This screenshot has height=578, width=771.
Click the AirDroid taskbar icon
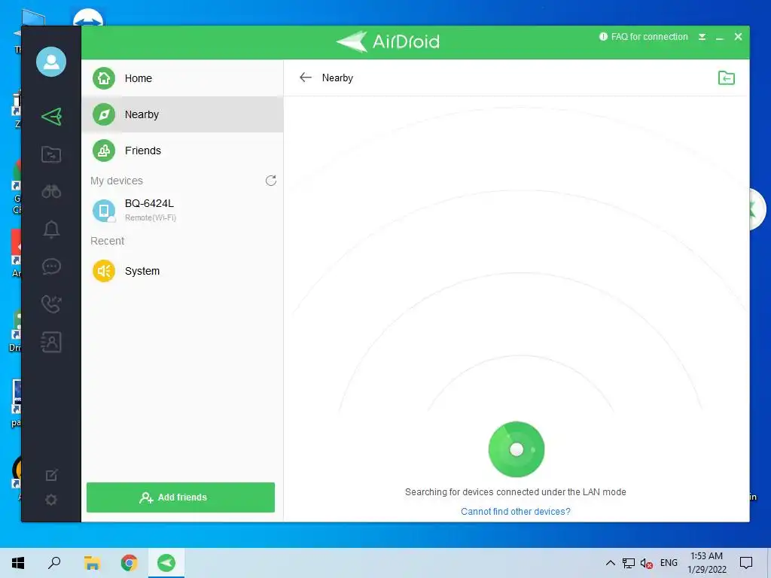click(x=166, y=563)
